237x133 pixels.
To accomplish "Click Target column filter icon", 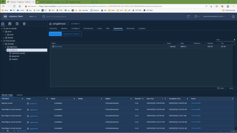I will click(x=47, y=99).
